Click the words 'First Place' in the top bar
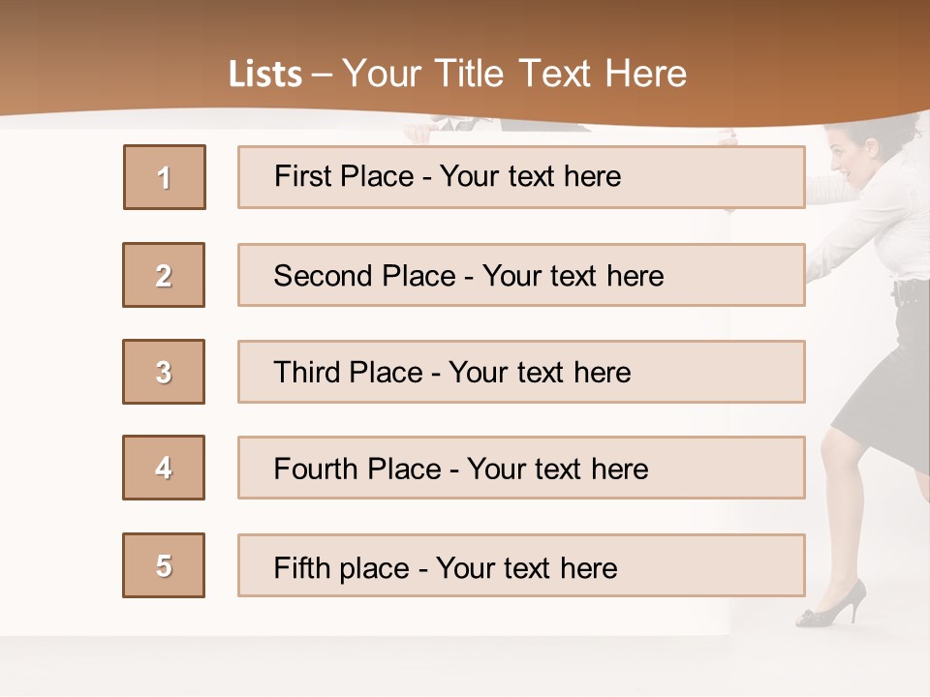This screenshot has width=930, height=697. click(x=344, y=176)
